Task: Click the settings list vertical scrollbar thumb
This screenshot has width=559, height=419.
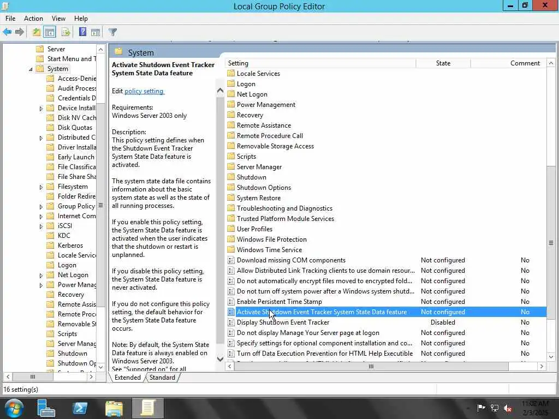Action: point(551,243)
